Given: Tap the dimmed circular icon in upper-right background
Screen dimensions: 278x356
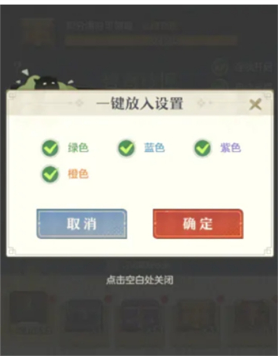Looking at the screenshot, I should point(220,66).
